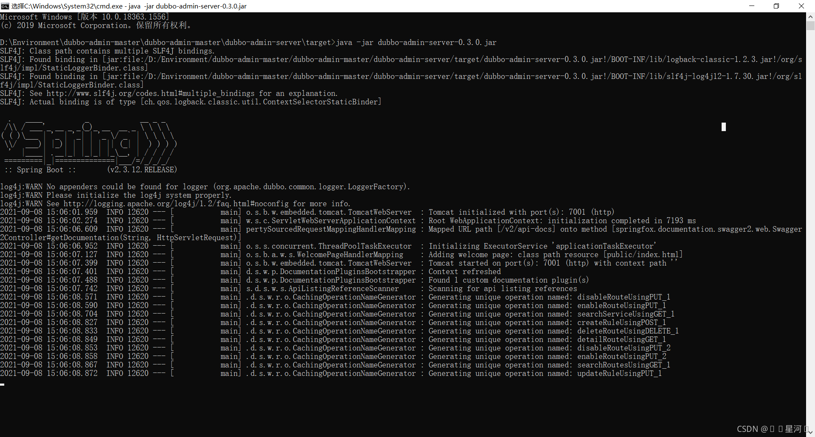Close the cmd.exe window

coord(801,6)
